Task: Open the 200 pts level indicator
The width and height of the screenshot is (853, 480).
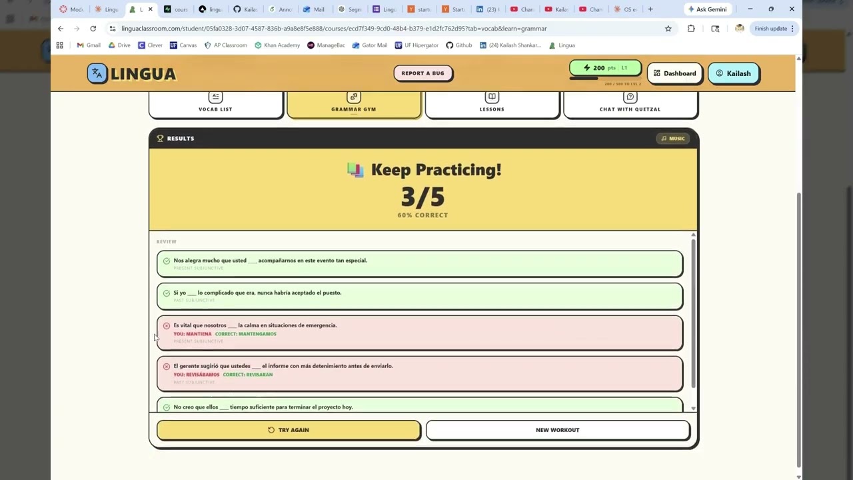Action: click(605, 68)
